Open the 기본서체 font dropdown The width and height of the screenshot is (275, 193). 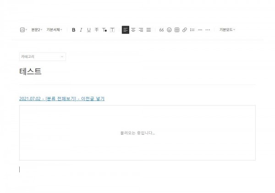tap(54, 30)
